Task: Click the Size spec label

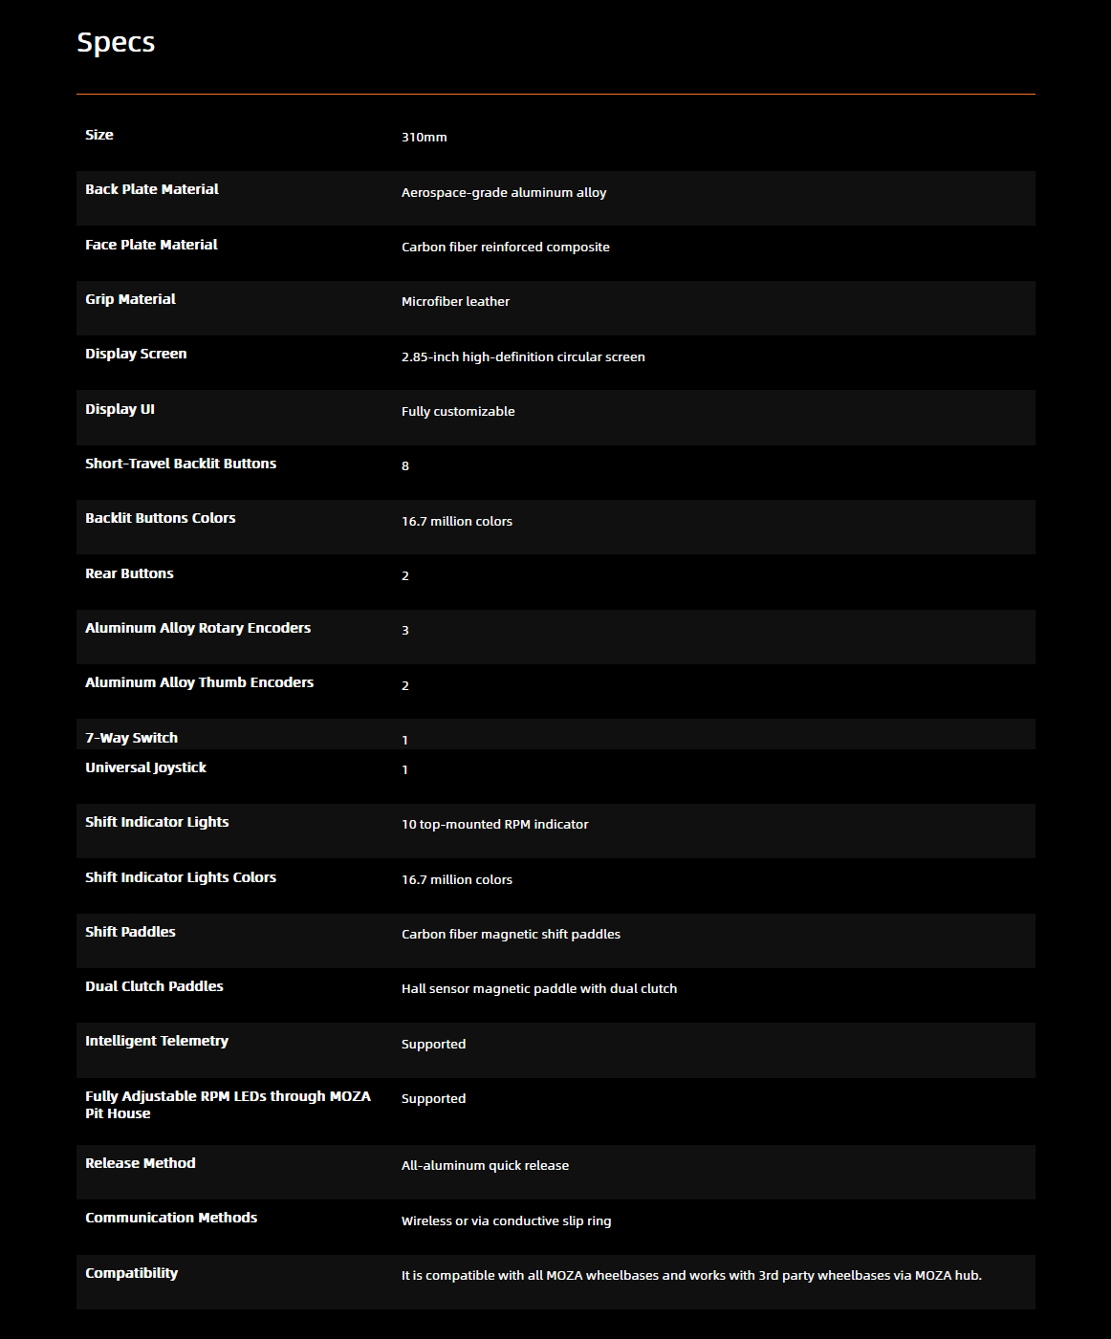Action: pyautogui.click(x=99, y=135)
